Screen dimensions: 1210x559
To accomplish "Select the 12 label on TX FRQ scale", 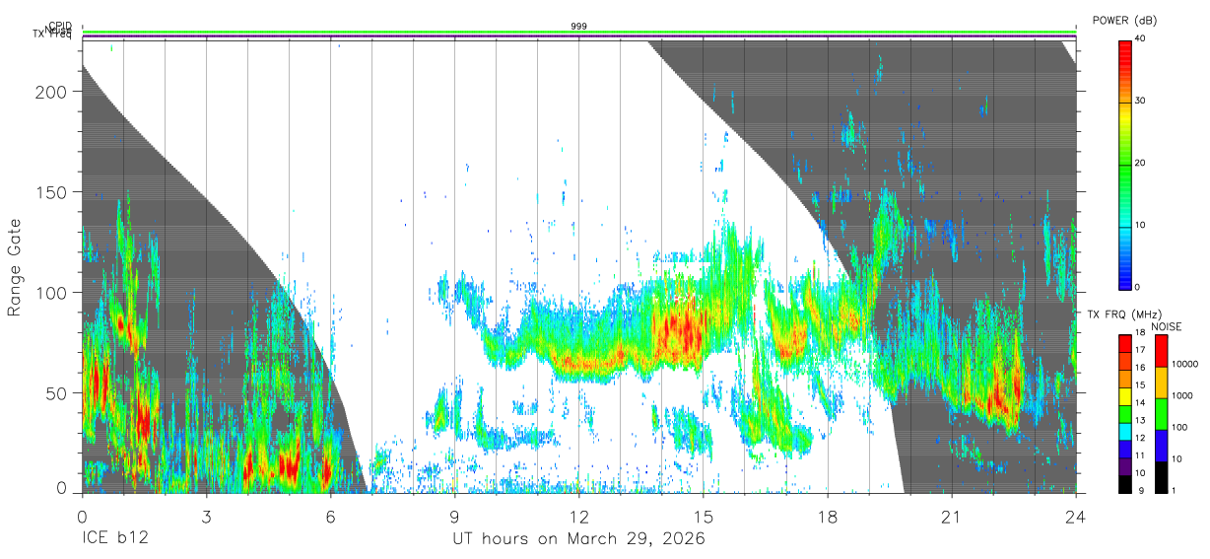I will click(1139, 438).
